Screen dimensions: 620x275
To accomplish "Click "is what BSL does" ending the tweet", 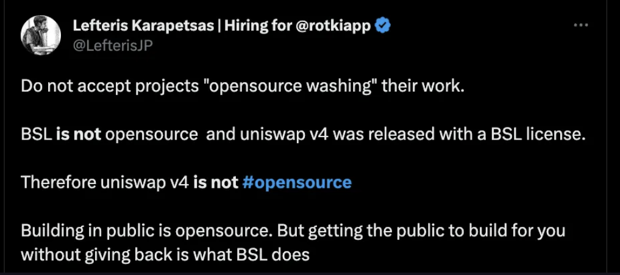I will click(246, 252).
